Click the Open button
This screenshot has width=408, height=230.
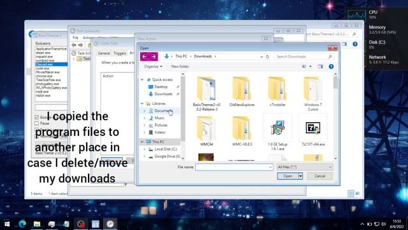coord(288,176)
